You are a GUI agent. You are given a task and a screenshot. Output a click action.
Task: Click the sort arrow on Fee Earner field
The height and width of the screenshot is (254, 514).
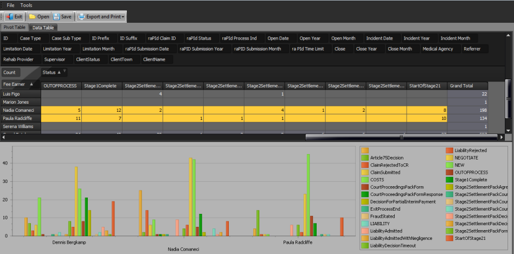tap(31, 85)
